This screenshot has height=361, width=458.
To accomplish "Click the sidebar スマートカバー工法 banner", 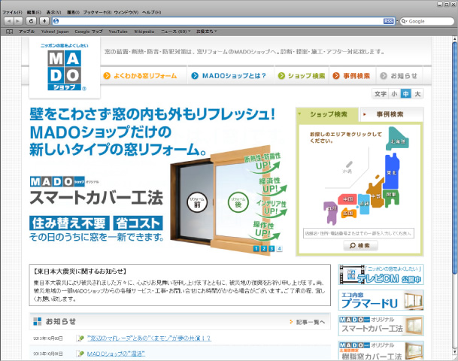I will point(381,326).
